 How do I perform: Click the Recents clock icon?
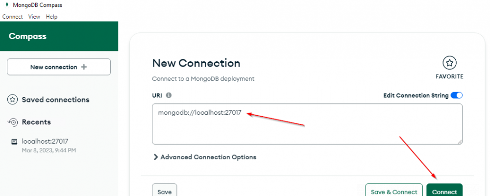tap(13, 122)
